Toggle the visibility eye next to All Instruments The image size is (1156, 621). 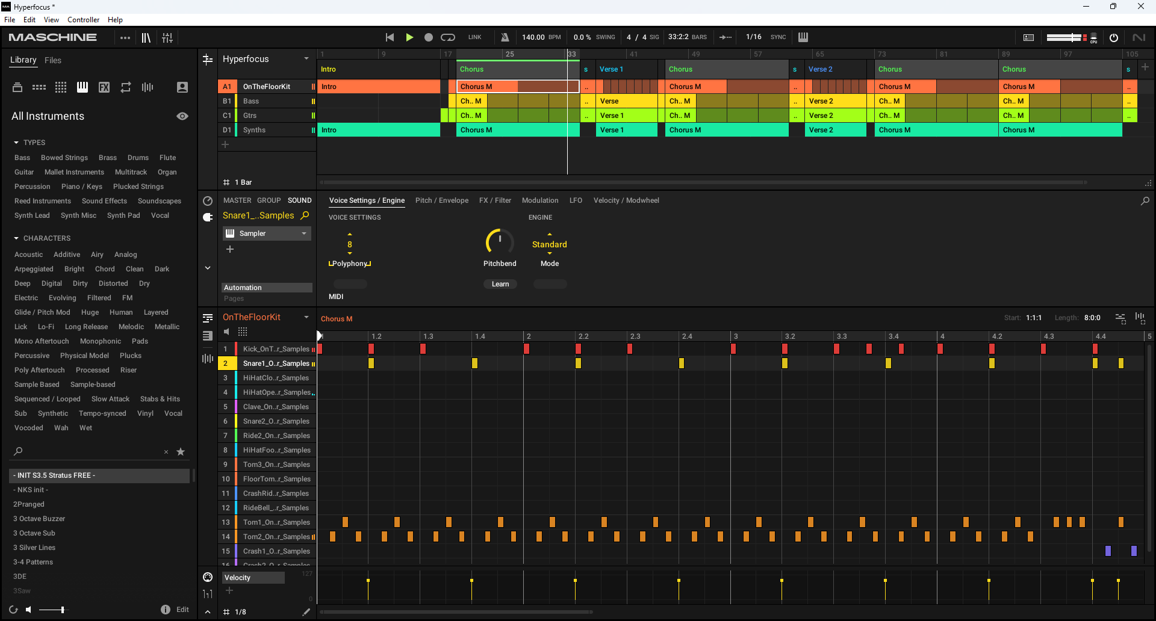pos(182,116)
